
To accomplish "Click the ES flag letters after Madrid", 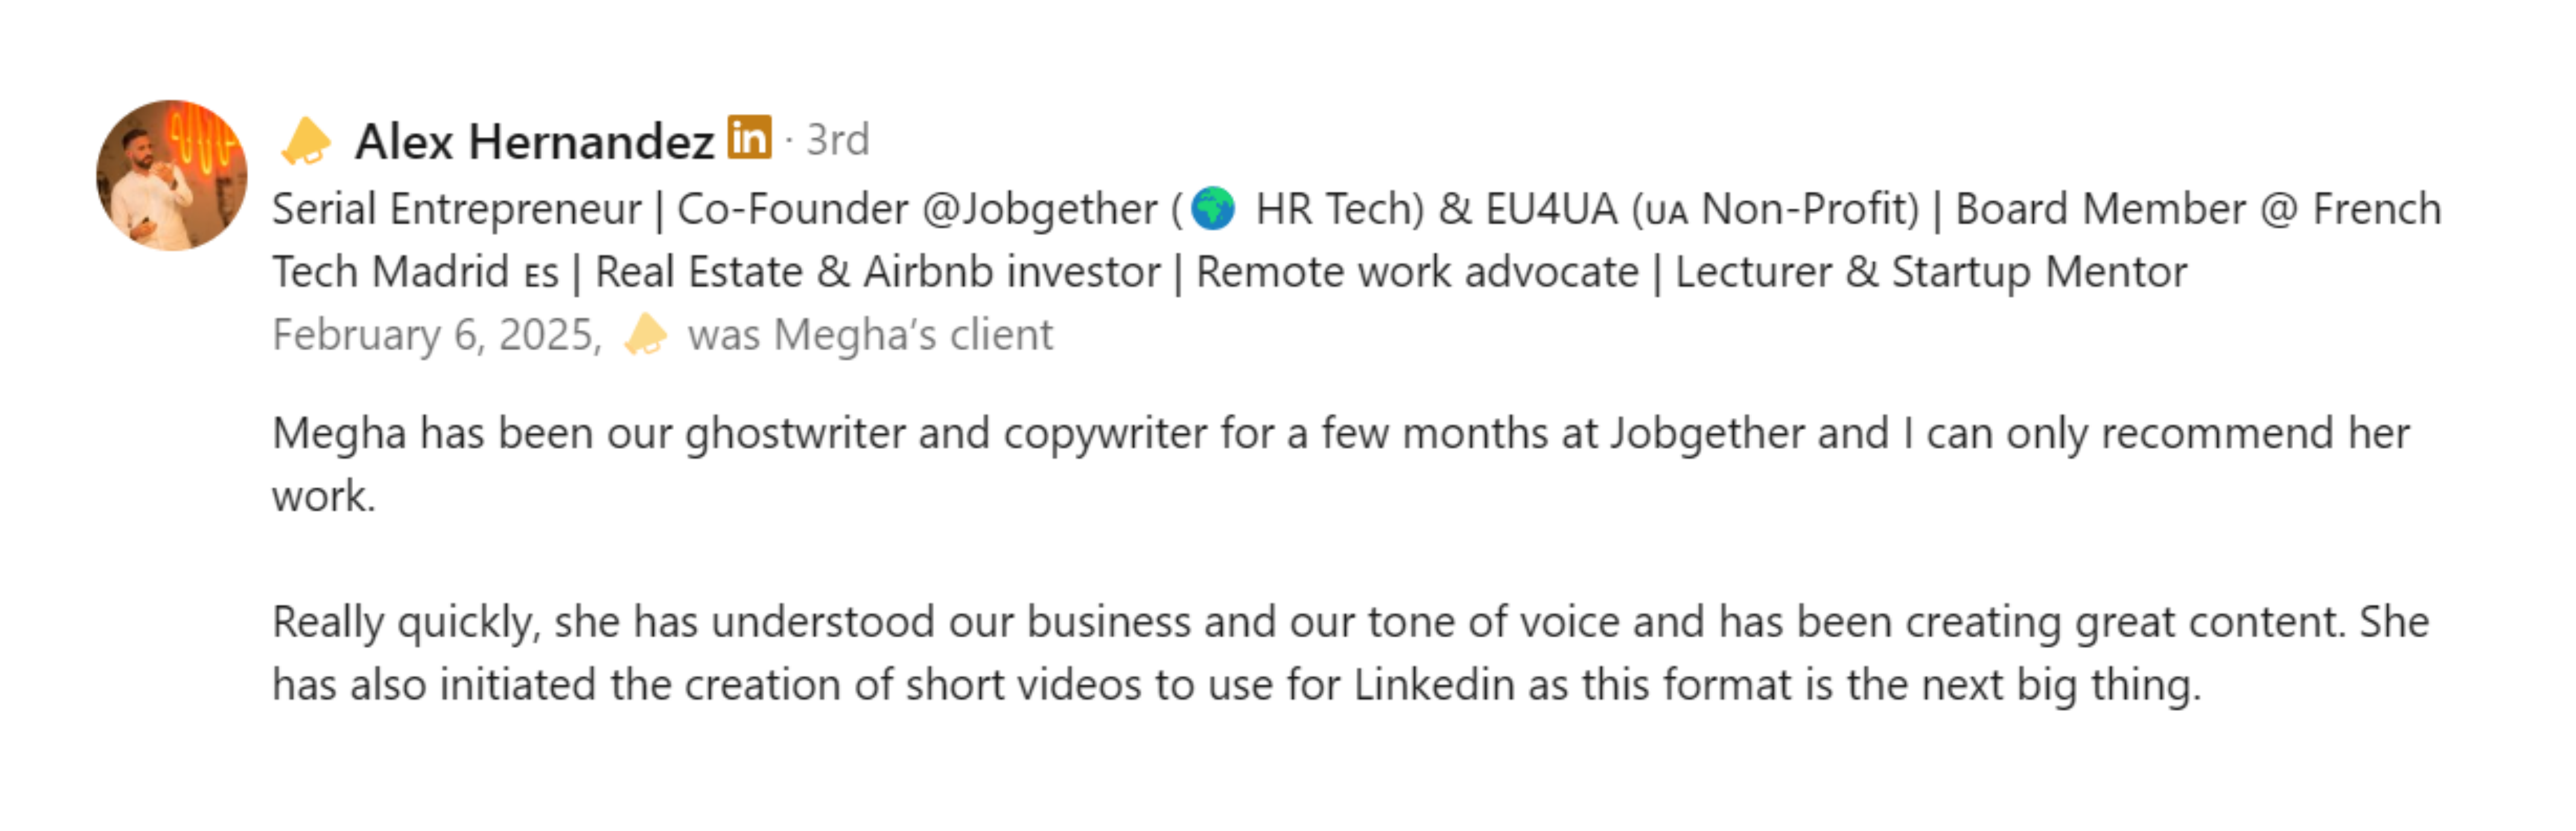I will pyautogui.click(x=541, y=274).
